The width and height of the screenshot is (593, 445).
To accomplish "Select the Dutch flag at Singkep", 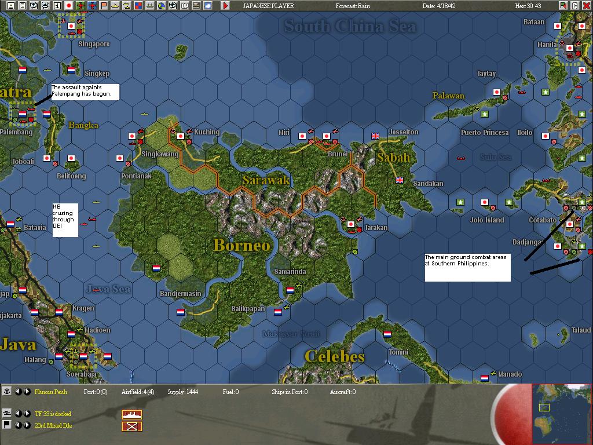I will [71, 70].
